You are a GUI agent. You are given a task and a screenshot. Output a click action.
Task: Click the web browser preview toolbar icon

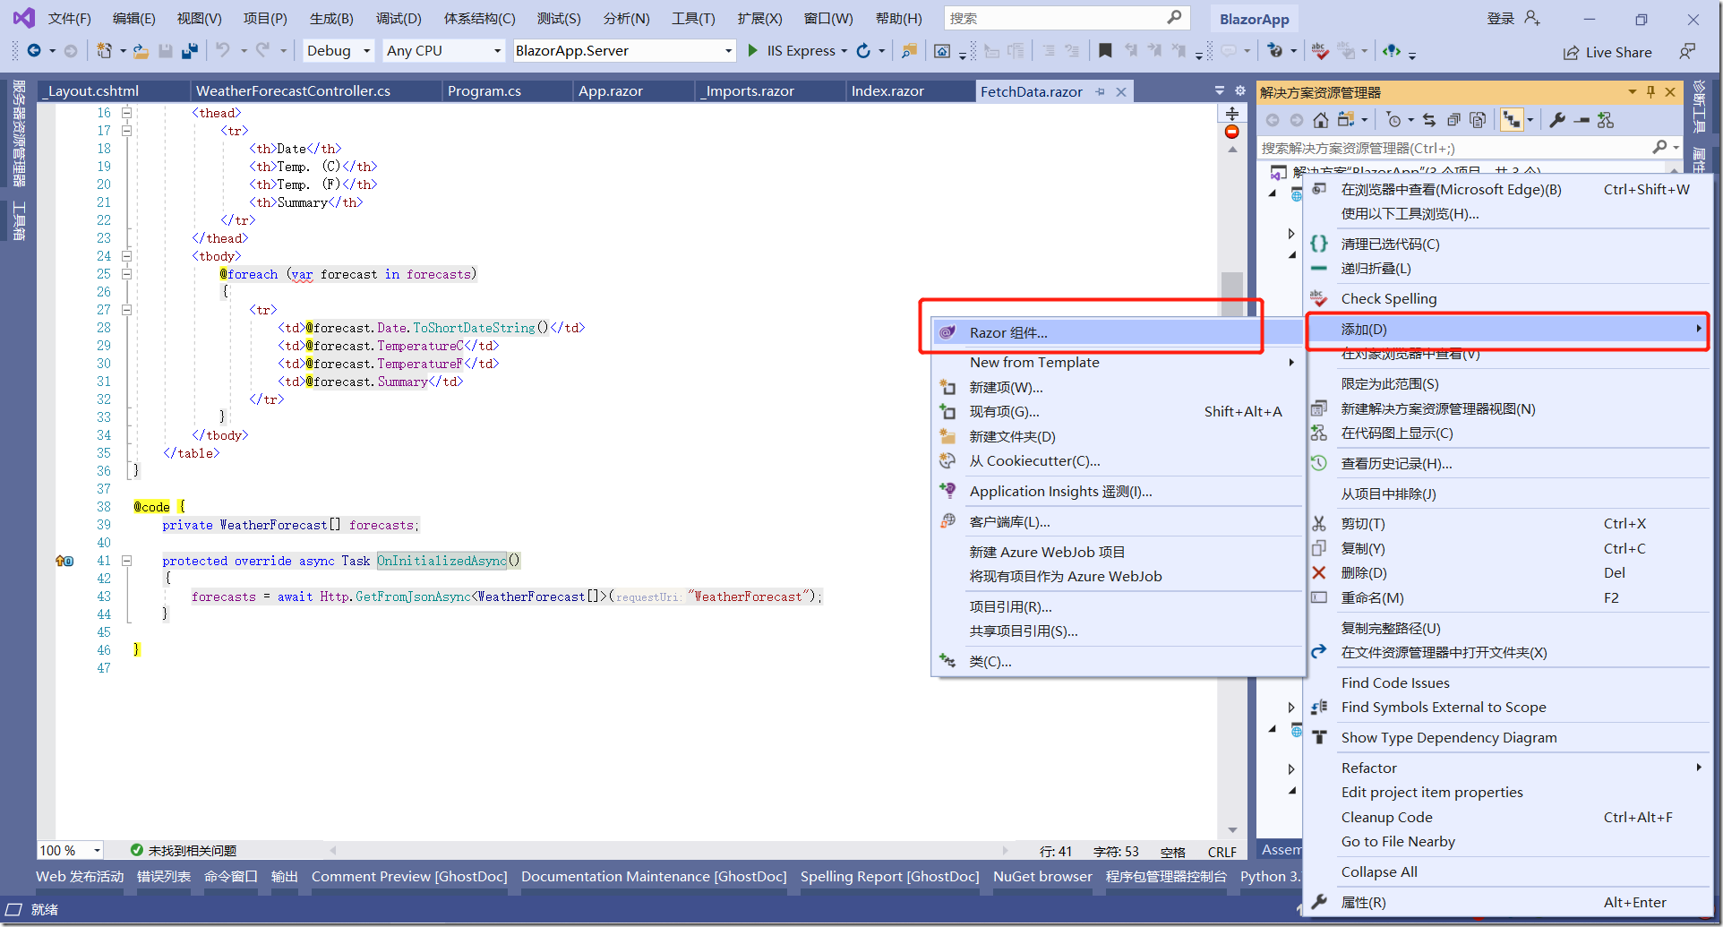tap(942, 51)
